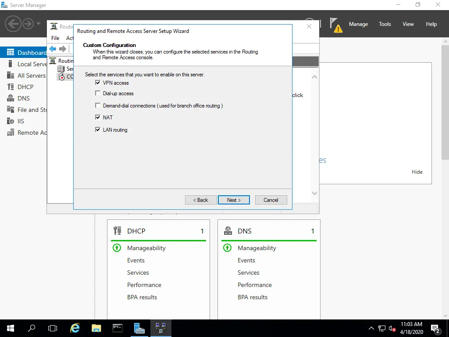Viewport: 449px width, 337px height.
Task: Open the Tools menu in Server Manager
Action: [385, 24]
